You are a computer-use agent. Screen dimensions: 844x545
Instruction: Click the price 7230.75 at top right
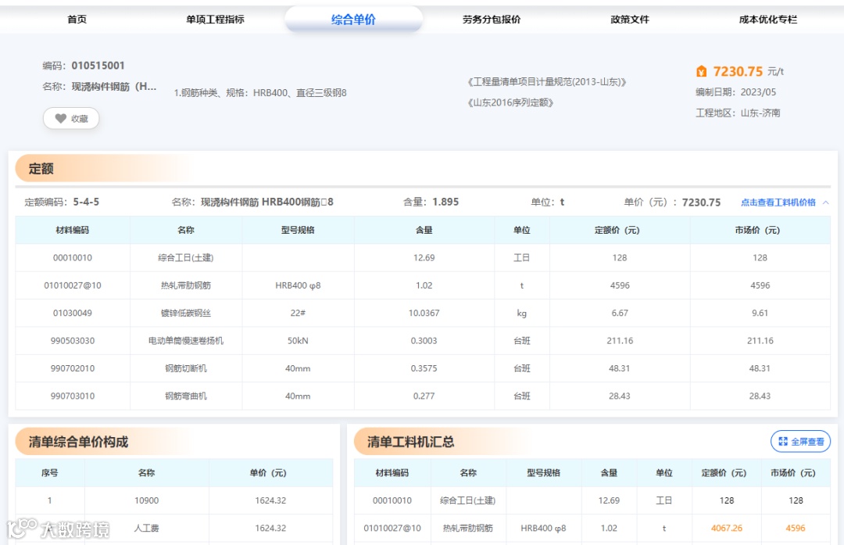738,71
